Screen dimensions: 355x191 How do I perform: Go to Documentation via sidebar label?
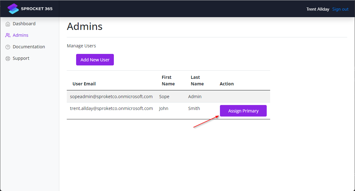(x=29, y=47)
